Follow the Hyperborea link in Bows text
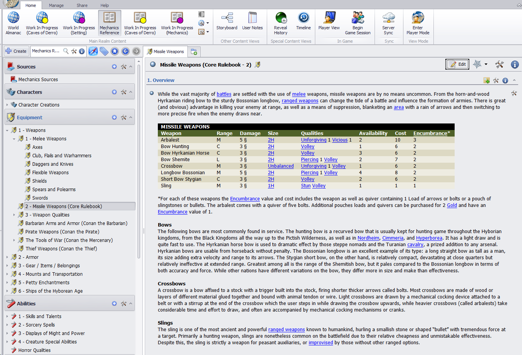The width and height of the screenshot is (522, 355). 429,238
